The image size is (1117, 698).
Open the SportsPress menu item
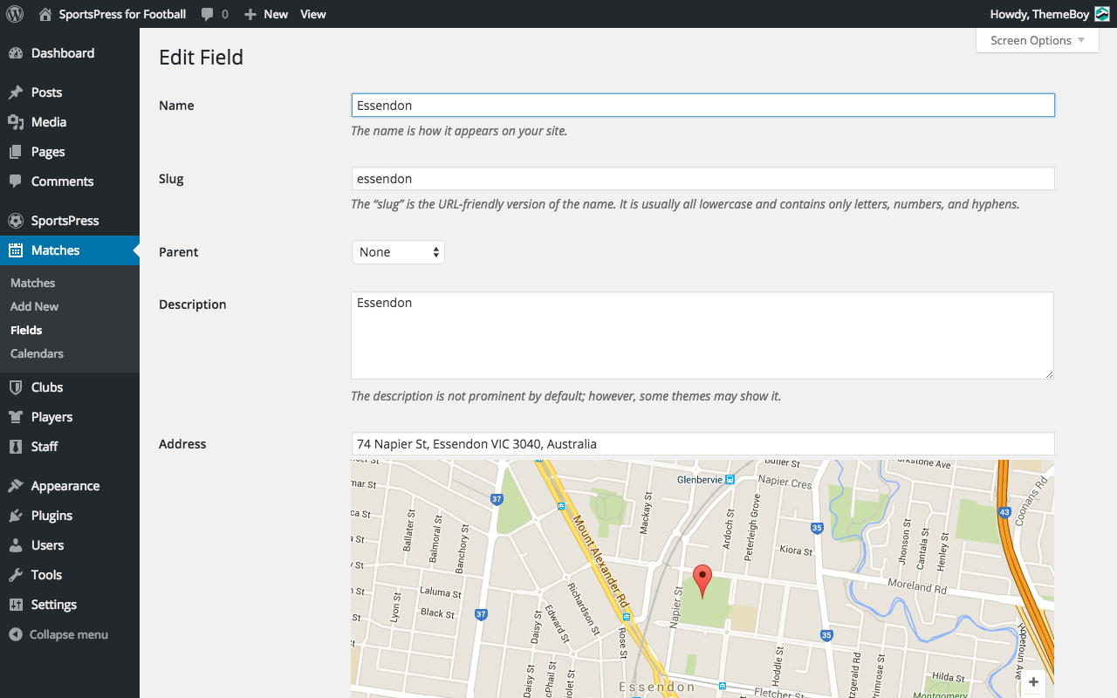coord(65,221)
